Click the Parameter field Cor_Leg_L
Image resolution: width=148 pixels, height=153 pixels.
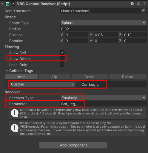tap(104, 104)
